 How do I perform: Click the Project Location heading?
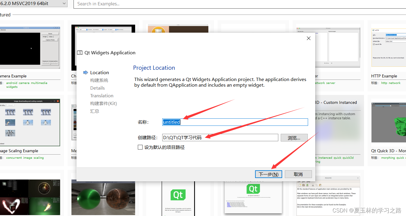[154, 68]
